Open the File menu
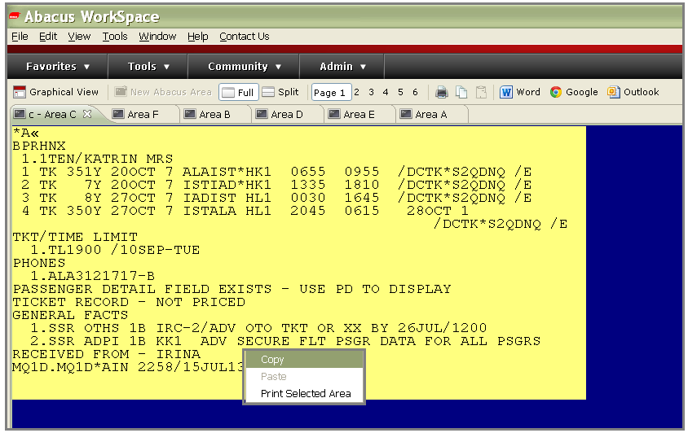688x433 pixels. point(20,37)
